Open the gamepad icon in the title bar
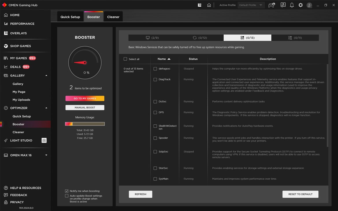The height and width of the screenshot is (211, 338). (x=272, y=5)
